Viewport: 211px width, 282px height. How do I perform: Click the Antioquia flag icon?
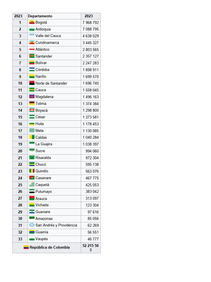point(32,29)
